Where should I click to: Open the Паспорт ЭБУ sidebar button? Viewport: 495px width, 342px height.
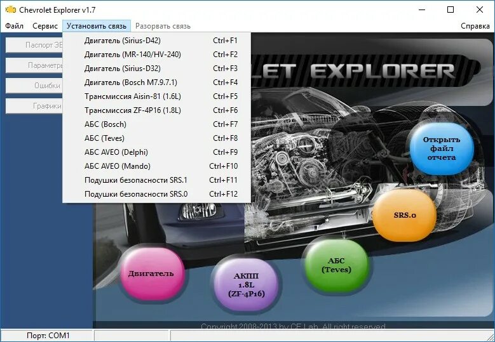34,45
